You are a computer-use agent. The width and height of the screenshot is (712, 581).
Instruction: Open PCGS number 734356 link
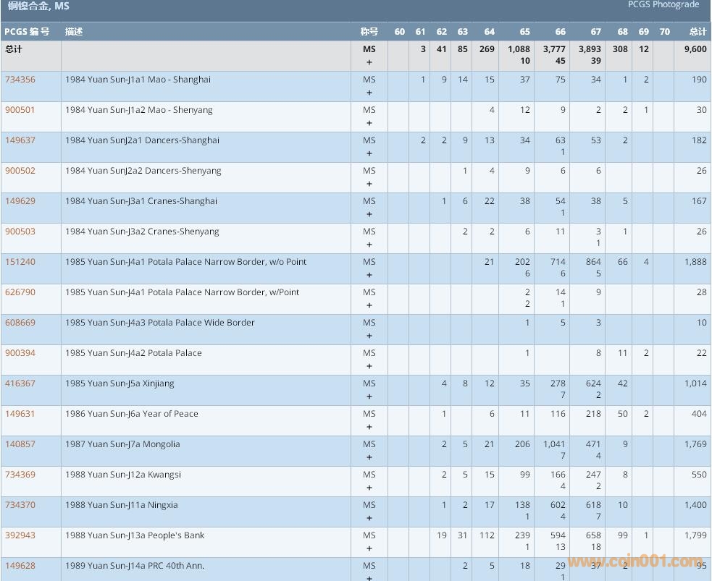[x=20, y=80]
